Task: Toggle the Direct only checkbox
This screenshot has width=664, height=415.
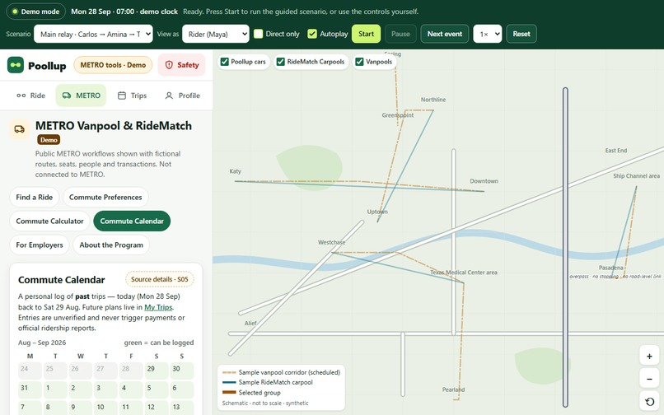Action: tap(259, 34)
